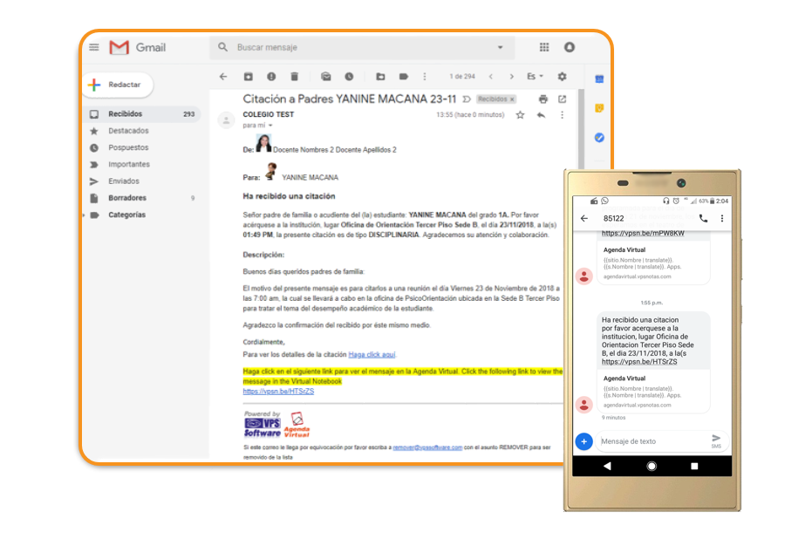Open the Gmail main menu hamburger

pos(93,47)
